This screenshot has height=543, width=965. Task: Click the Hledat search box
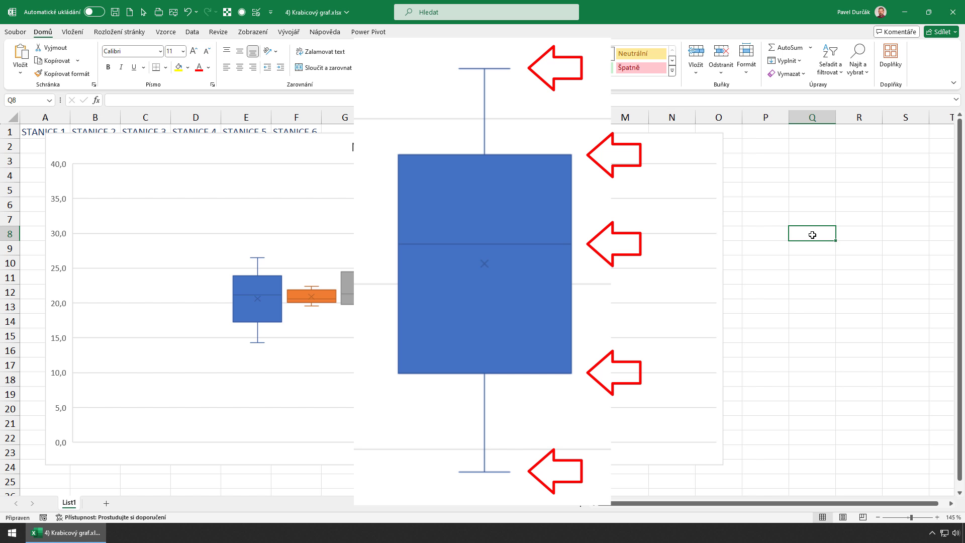[x=486, y=12]
